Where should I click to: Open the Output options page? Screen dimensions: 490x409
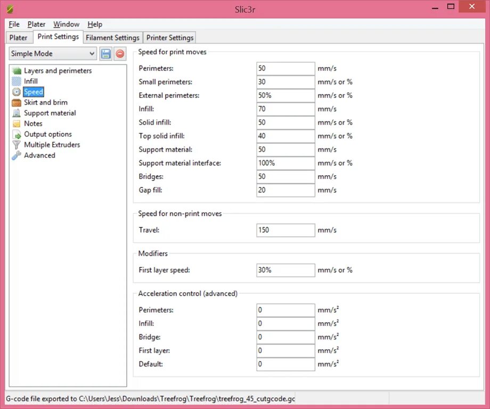pyautogui.click(x=48, y=134)
